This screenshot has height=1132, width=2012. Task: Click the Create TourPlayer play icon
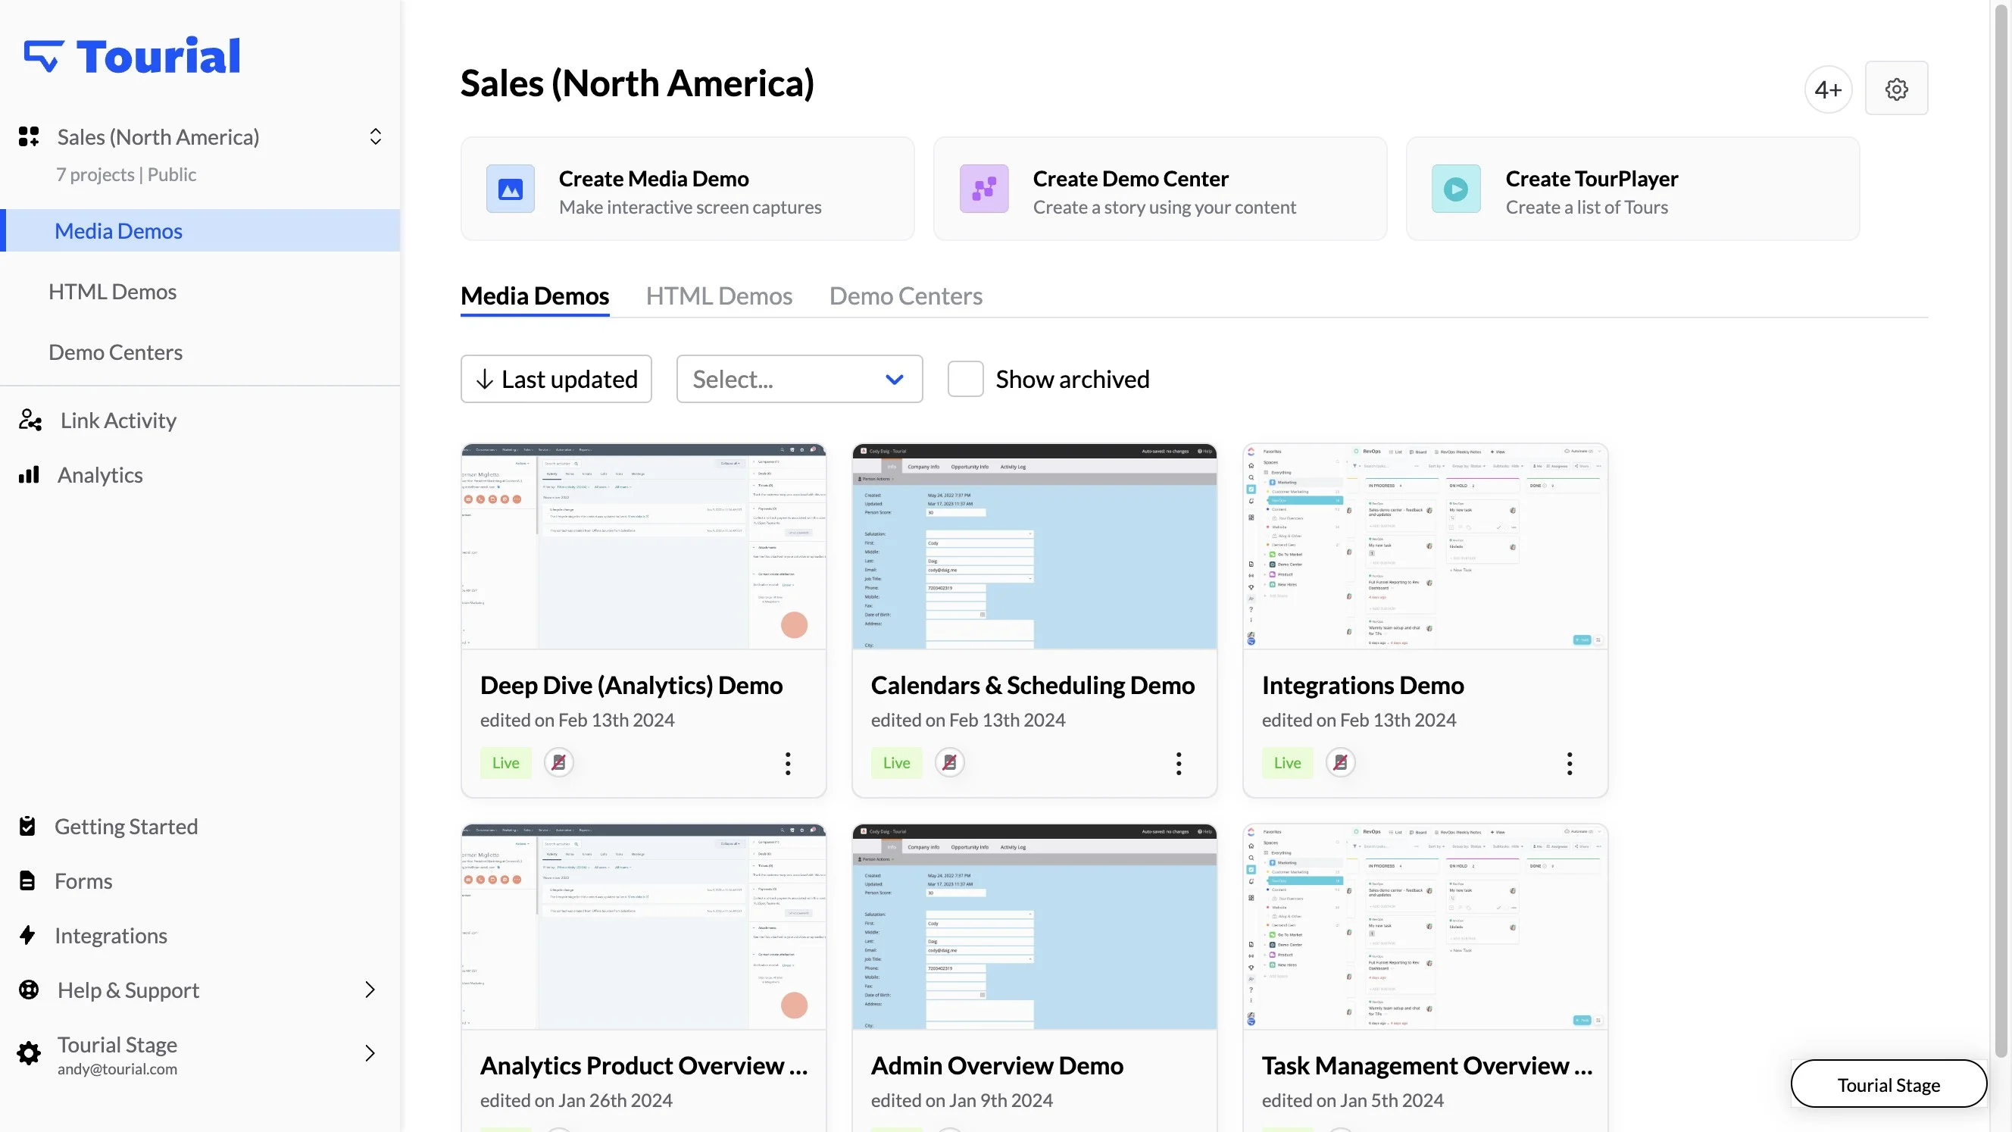1456,189
